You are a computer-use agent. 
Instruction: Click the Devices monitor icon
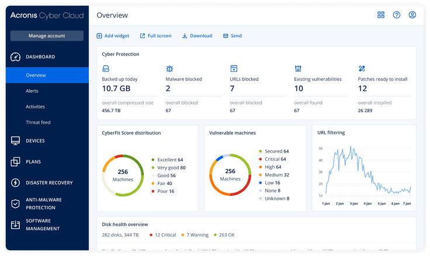(x=15, y=141)
